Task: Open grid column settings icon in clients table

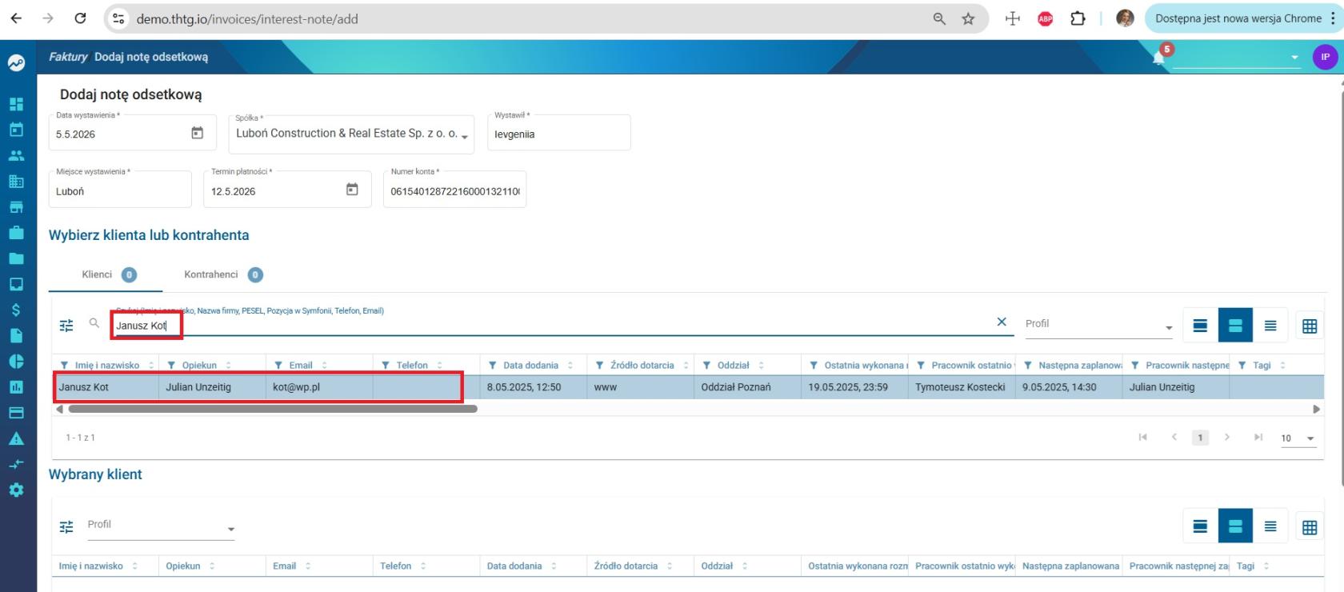Action: [1310, 326]
